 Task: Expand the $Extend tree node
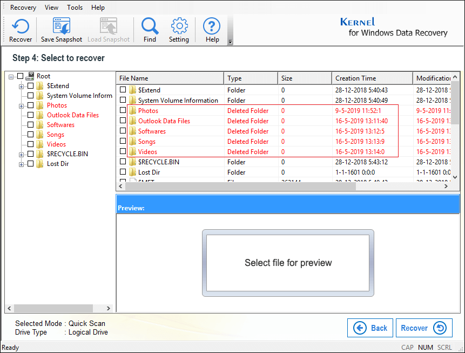(22, 86)
